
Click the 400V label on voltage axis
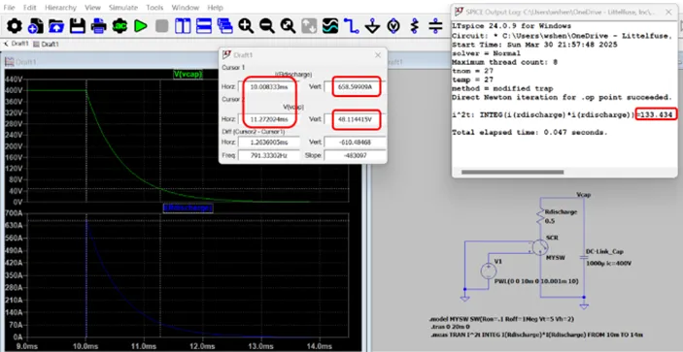coord(13,90)
